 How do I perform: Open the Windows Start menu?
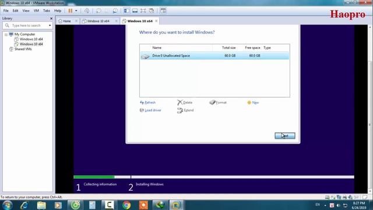[8, 205]
